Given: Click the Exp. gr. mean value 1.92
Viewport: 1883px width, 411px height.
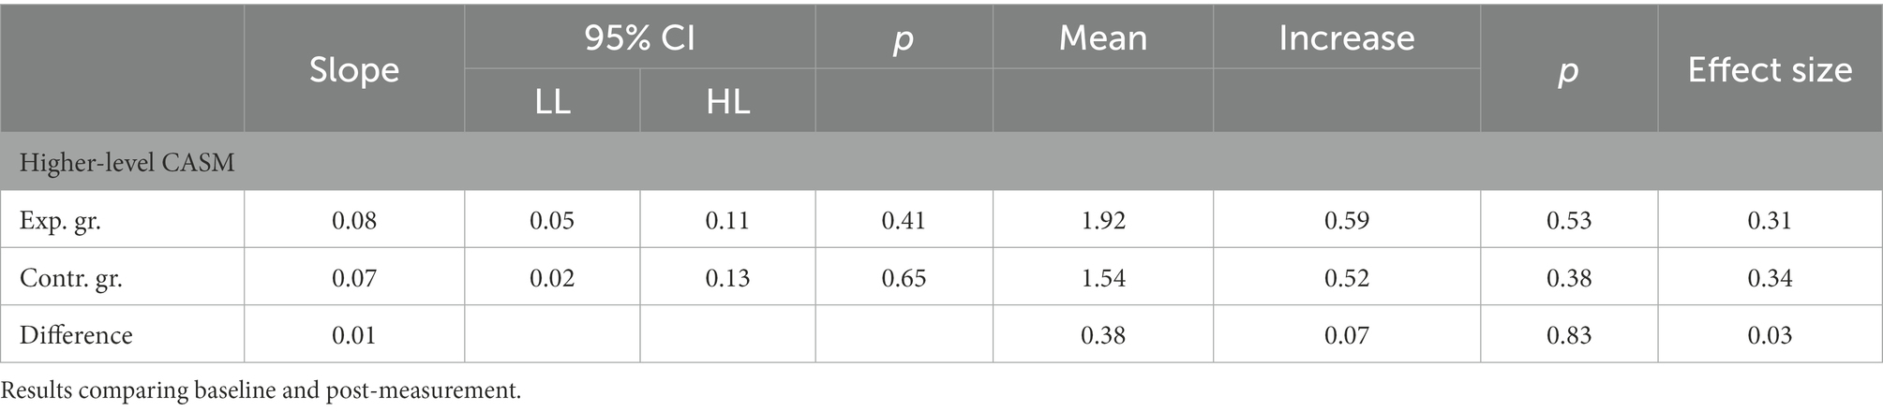Looking at the screenshot, I should 1103,220.
